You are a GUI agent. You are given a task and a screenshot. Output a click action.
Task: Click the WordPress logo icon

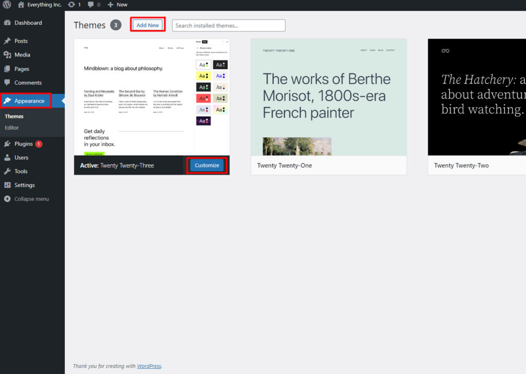pyautogui.click(x=7, y=5)
